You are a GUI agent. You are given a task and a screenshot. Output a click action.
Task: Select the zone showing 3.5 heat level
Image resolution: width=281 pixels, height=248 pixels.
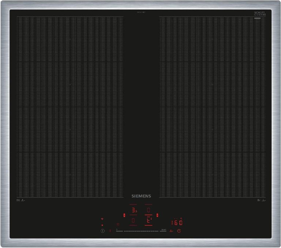pyautogui.click(x=134, y=210)
